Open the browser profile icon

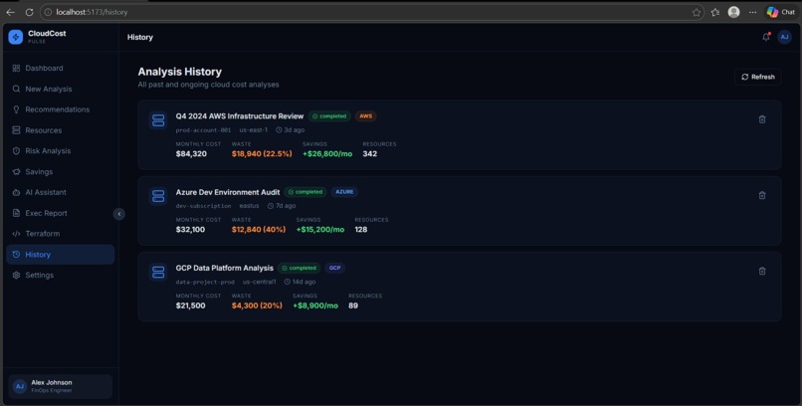[734, 12]
